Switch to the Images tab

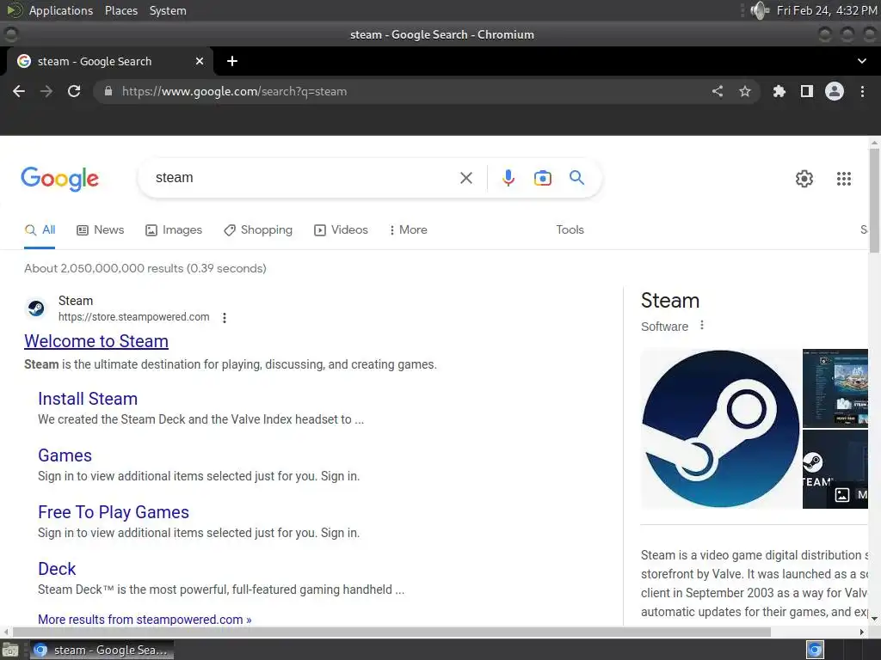coord(174,230)
